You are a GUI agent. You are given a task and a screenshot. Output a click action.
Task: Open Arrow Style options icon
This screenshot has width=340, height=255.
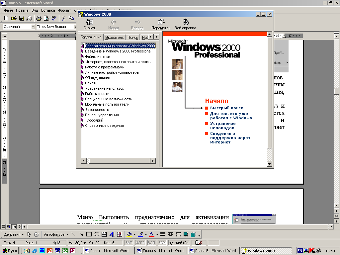(x=178, y=234)
